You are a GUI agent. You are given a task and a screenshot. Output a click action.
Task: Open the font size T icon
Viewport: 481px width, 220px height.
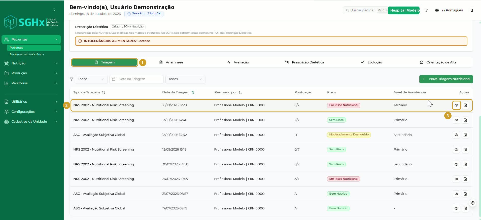point(426,10)
